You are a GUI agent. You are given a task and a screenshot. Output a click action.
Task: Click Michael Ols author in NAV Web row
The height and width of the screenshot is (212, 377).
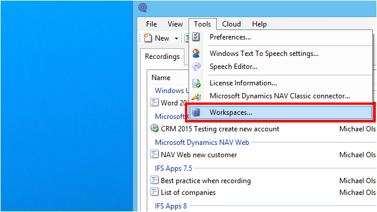tap(358, 155)
